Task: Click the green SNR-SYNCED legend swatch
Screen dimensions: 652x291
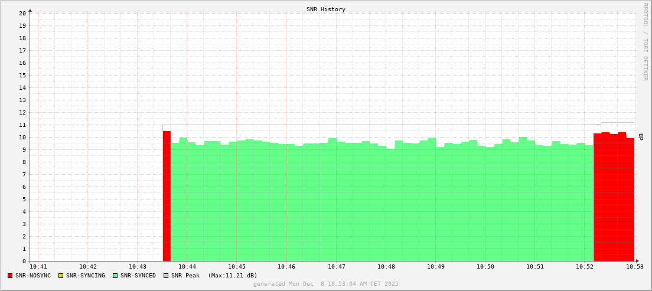Action: point(115,276)
